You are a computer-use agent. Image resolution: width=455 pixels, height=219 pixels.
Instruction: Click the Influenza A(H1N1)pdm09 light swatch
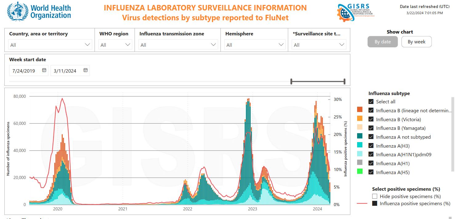click(x=360, y=153)
